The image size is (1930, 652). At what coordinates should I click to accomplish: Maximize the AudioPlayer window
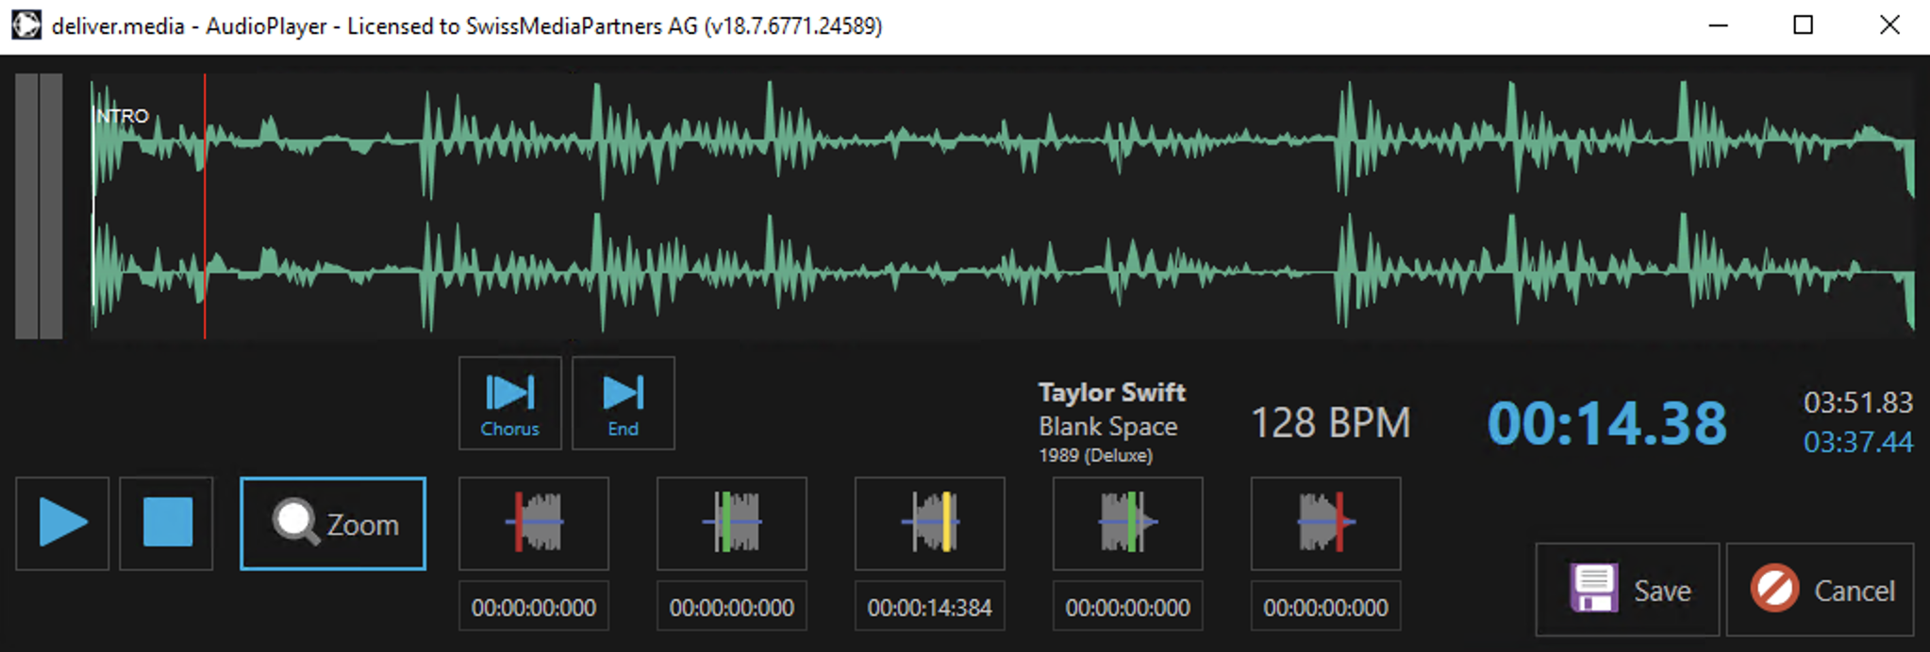[x=1804, y=25]
